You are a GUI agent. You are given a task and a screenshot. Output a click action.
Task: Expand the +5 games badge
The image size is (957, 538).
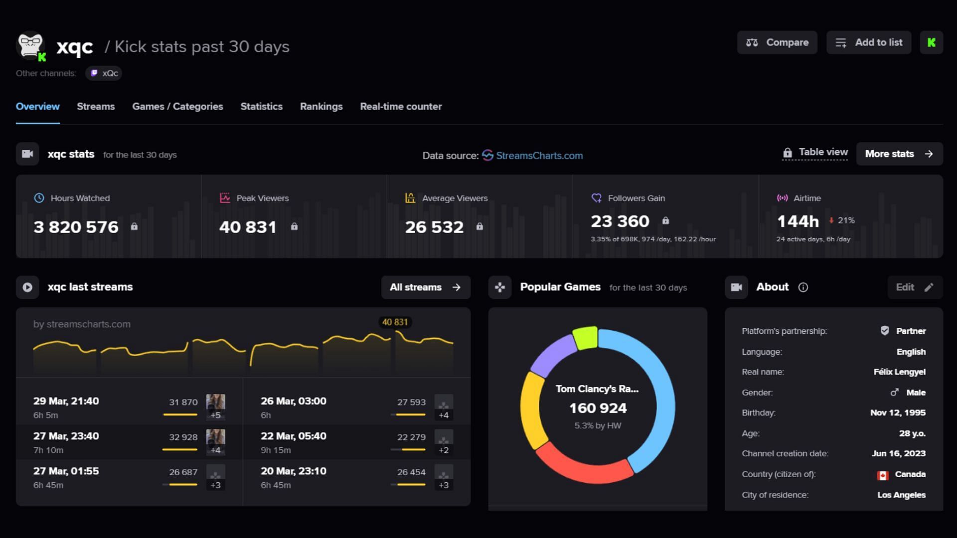point(215,415)
